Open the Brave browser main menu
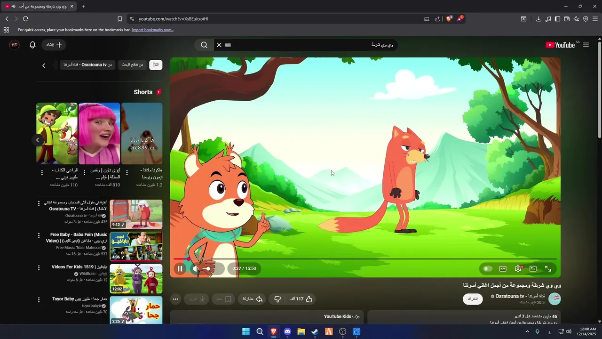Image resolution: width=602 pixels, height=339 pixels. click(595, 19)
